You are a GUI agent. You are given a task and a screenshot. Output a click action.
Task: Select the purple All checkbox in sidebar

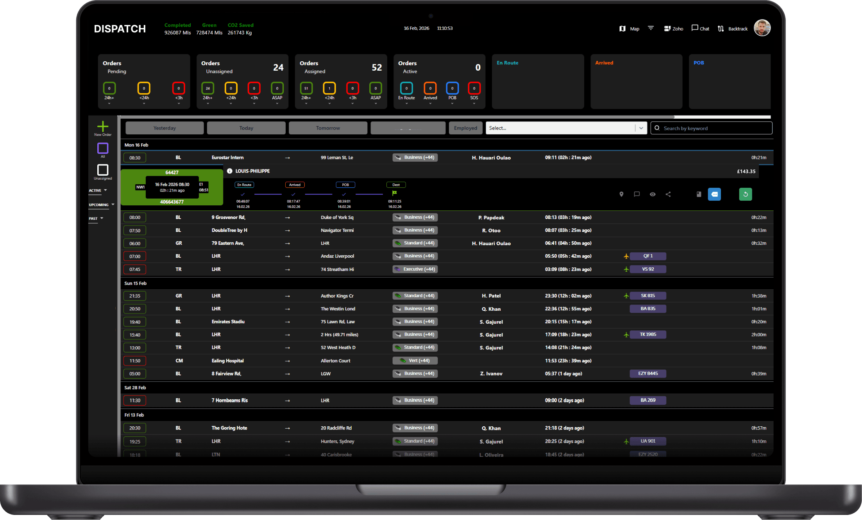coord(103,148)
